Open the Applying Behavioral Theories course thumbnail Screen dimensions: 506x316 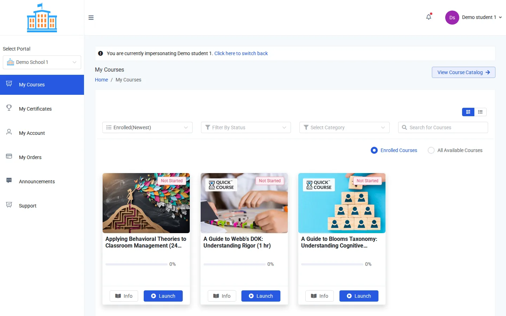coord(146,203)
